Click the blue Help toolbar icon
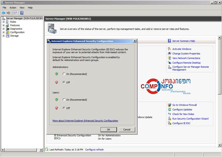The height and width of the screenshot is (157, 222). [x=22, y=13]
